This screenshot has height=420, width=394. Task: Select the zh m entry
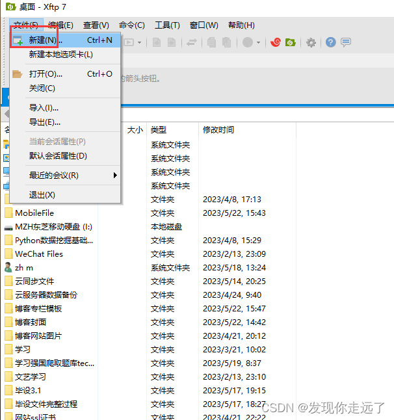[x=24, y=268]
